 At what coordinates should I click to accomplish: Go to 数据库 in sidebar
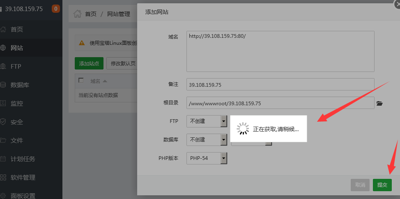[x=31, y=85]
